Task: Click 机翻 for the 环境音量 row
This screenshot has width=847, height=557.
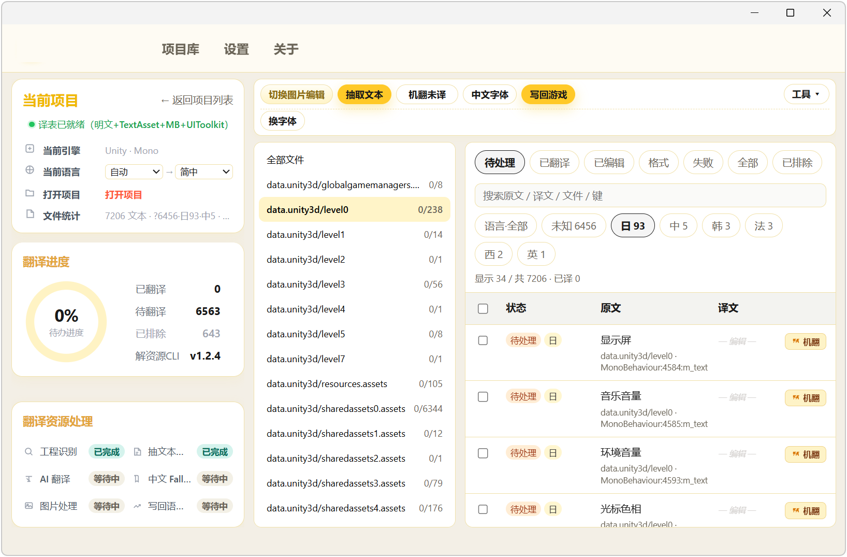Action: click(x=806, y=454)
